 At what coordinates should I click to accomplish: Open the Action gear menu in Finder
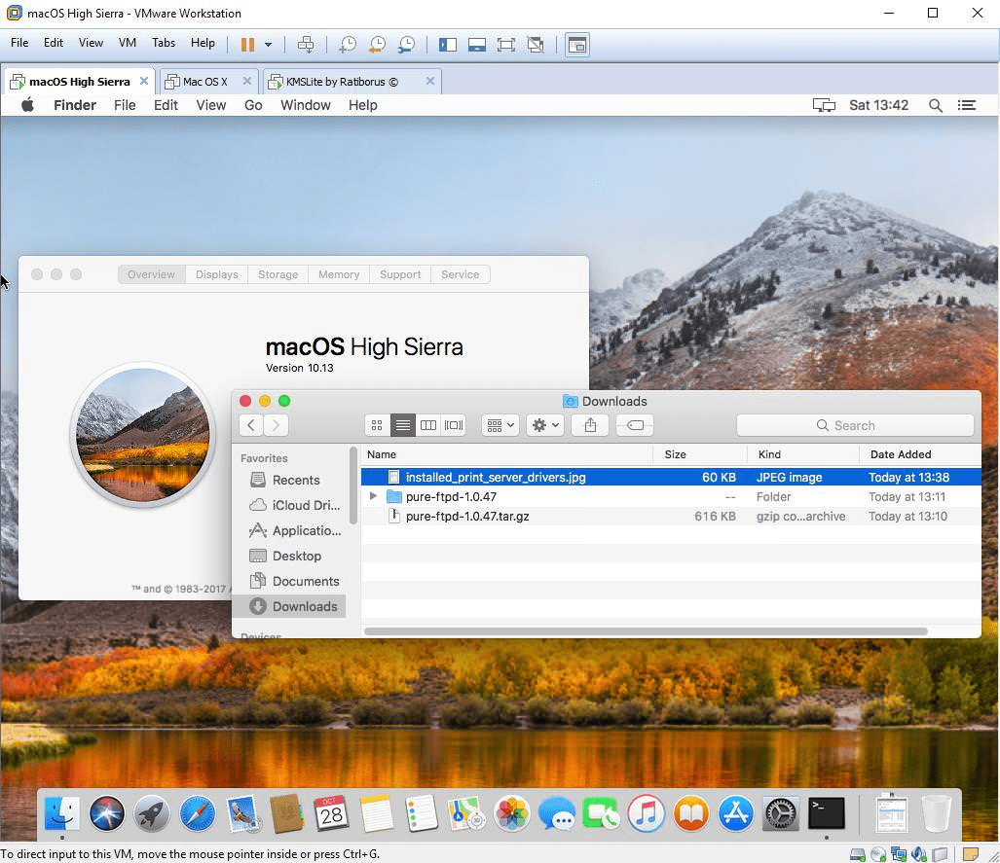[544, 424]
